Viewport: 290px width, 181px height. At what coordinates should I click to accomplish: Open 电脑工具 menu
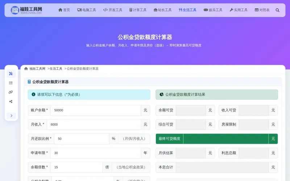(x=87, y=10)
